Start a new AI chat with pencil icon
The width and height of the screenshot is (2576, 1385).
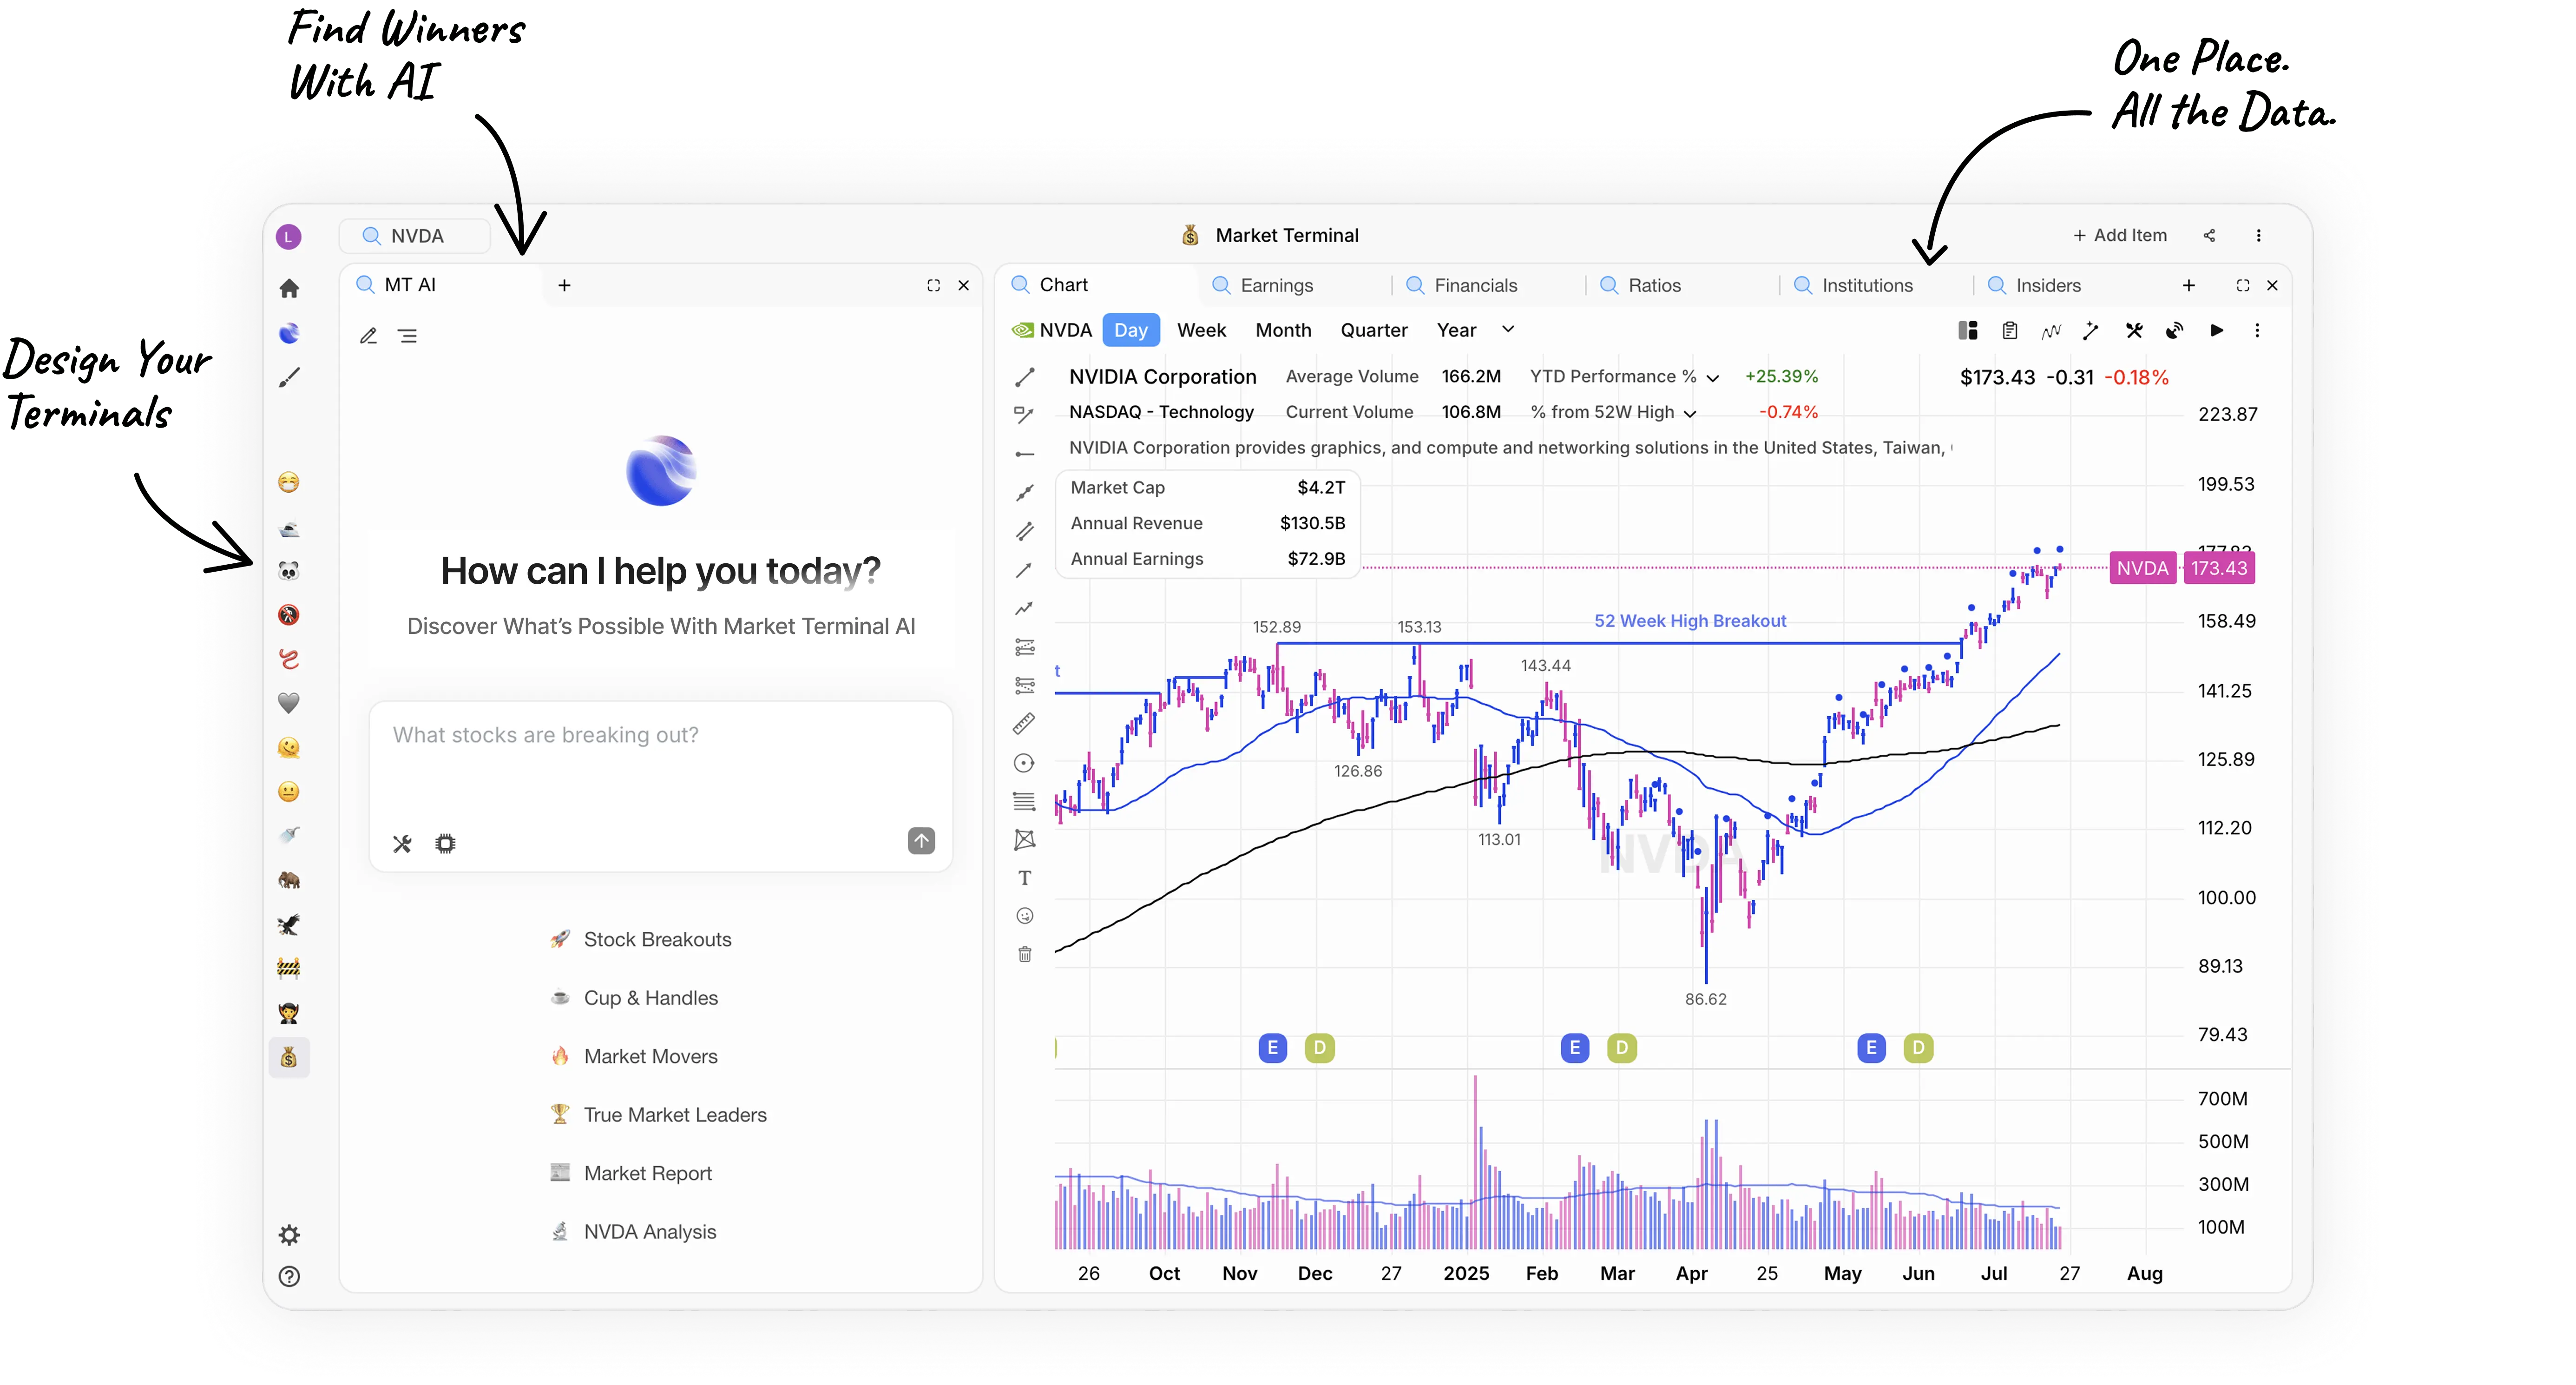pyautogui.click(x=368, y=336)
